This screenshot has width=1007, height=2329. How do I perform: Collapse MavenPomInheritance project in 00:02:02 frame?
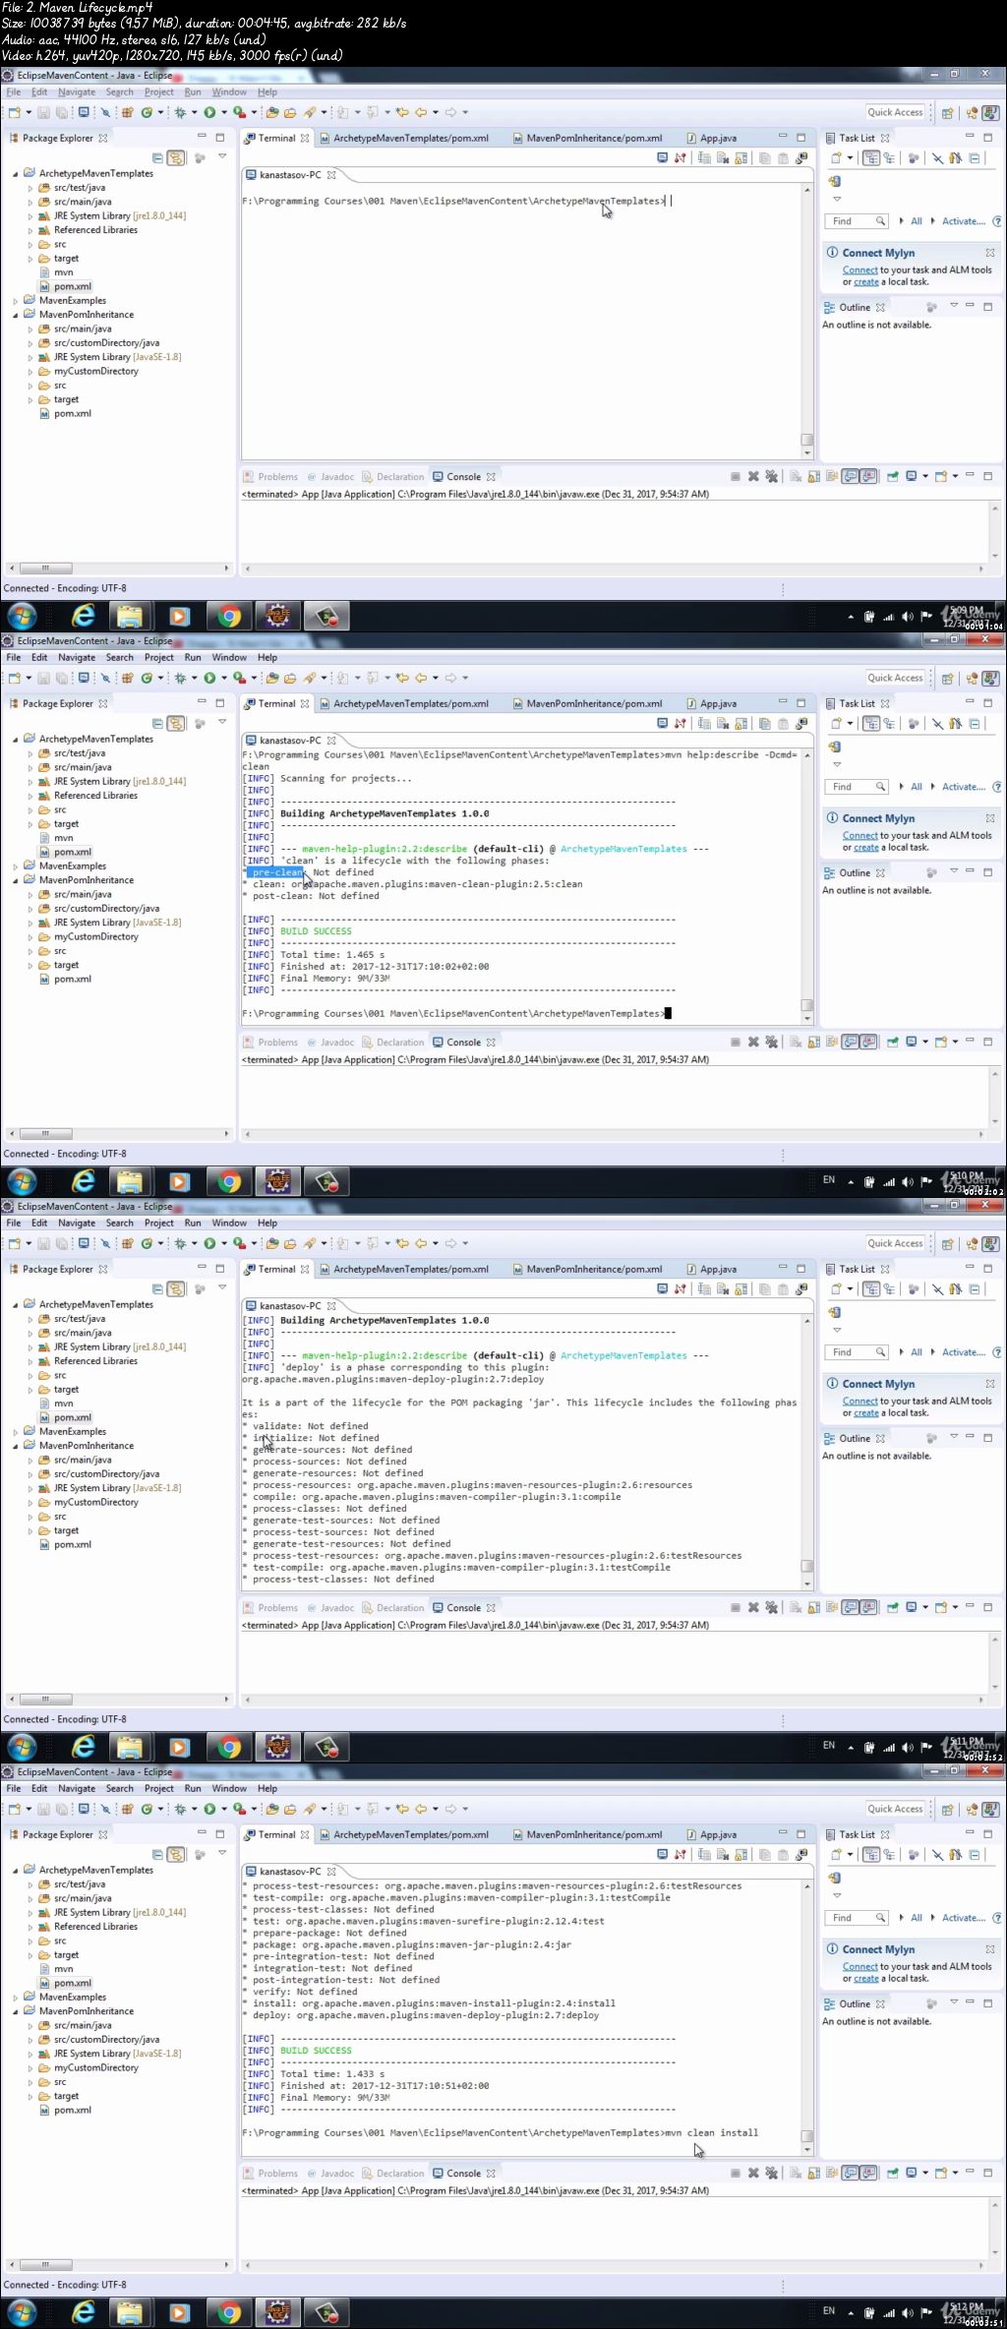click(x=16, y=881)
